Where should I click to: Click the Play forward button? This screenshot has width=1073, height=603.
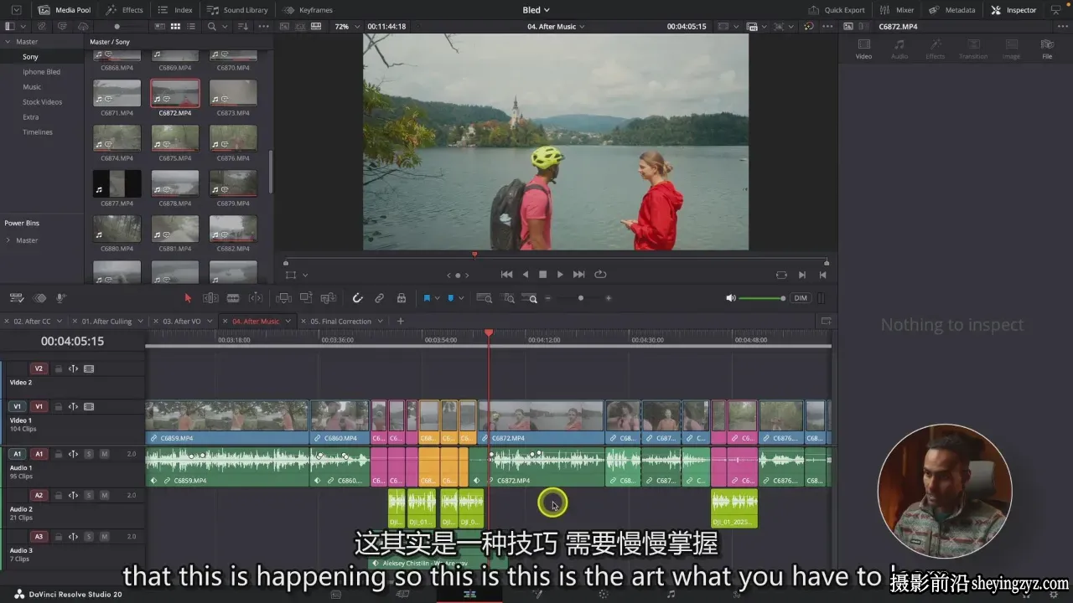coord(560,275)
